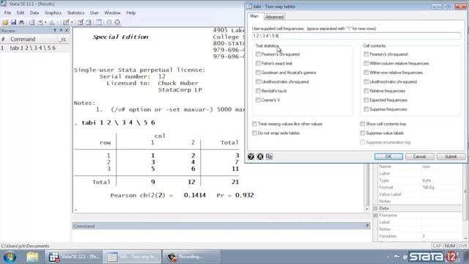Enable Do not wrap wide tables

pyautogui.click(x=254, y=133)
